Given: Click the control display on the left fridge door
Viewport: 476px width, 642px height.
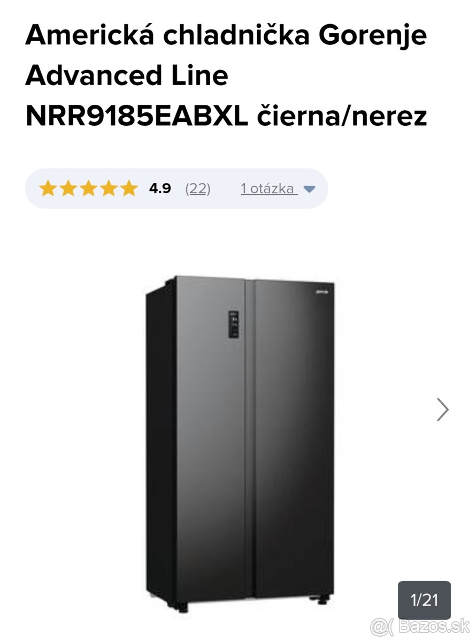Looking at the screenshot, I should pyautogui.click(x=234, y=324).
